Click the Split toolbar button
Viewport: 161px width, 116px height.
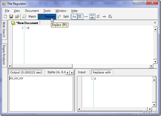coord(63,17)
